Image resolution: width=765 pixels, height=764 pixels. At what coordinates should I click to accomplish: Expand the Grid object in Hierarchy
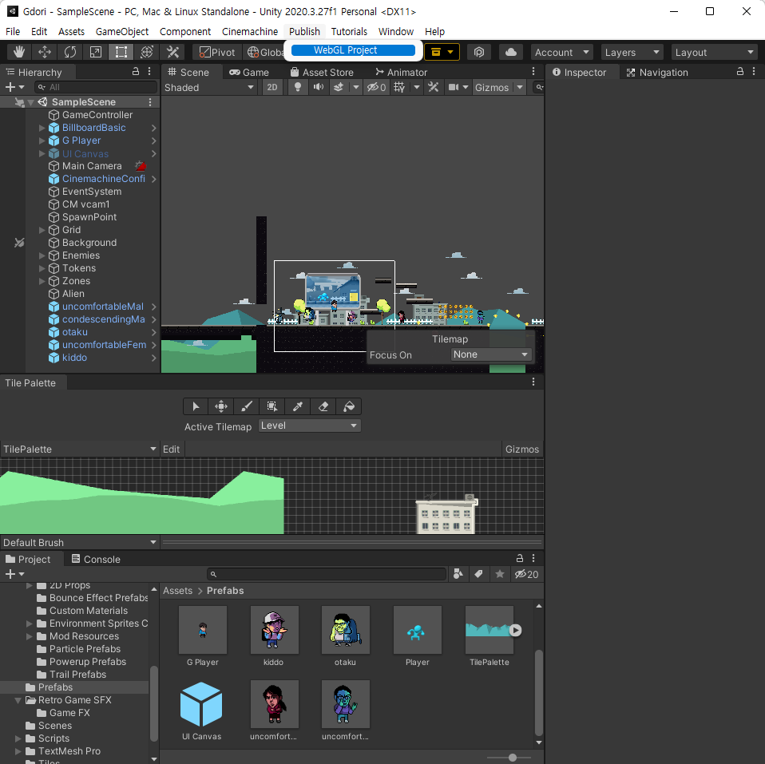(42, 230)
